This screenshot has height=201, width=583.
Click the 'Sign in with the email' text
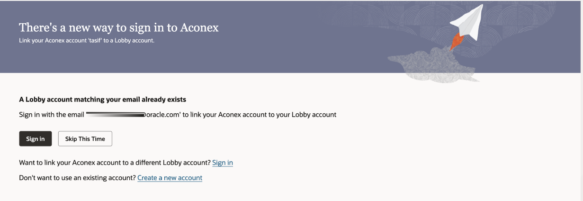pos(52,115)
